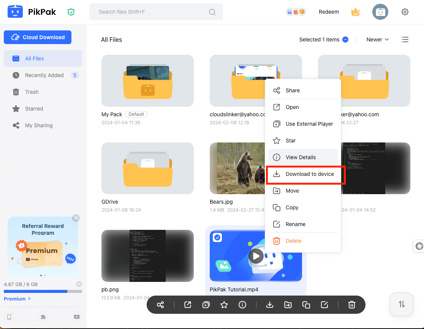
Task: Click trash delete icon in bottom bar
Action: click(x=351, y=305)
